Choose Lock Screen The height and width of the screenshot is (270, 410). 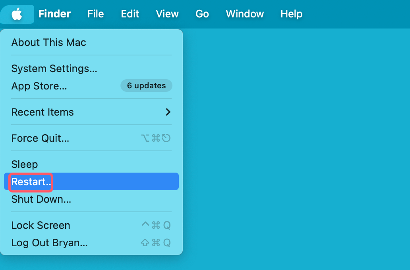coord(41,225)
